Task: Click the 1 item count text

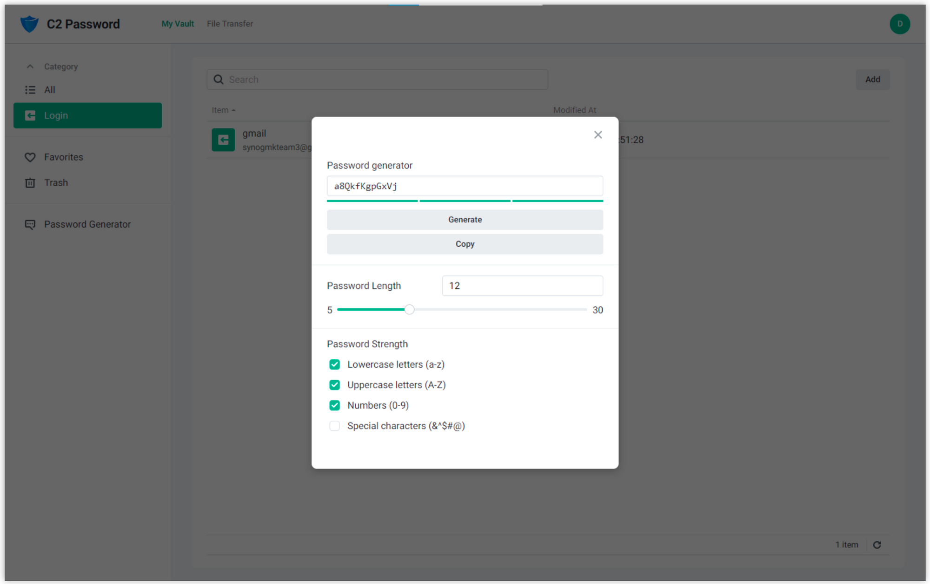Action: point(847,545)
